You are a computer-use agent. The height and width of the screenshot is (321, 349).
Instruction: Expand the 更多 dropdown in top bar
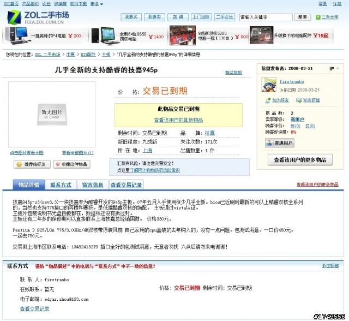tap(97, 4)
